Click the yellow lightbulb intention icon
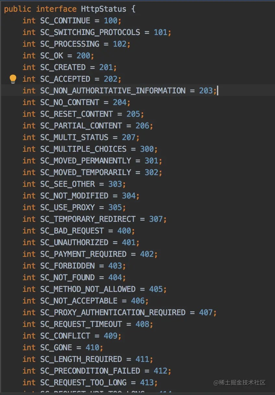Viewport: 275px width, 395px height. [13, 79]
